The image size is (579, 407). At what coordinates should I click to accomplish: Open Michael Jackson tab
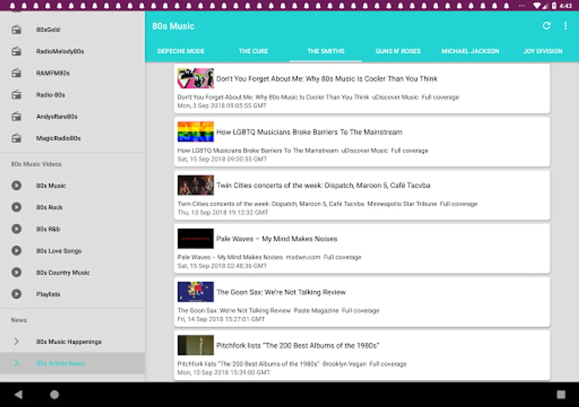470,51
